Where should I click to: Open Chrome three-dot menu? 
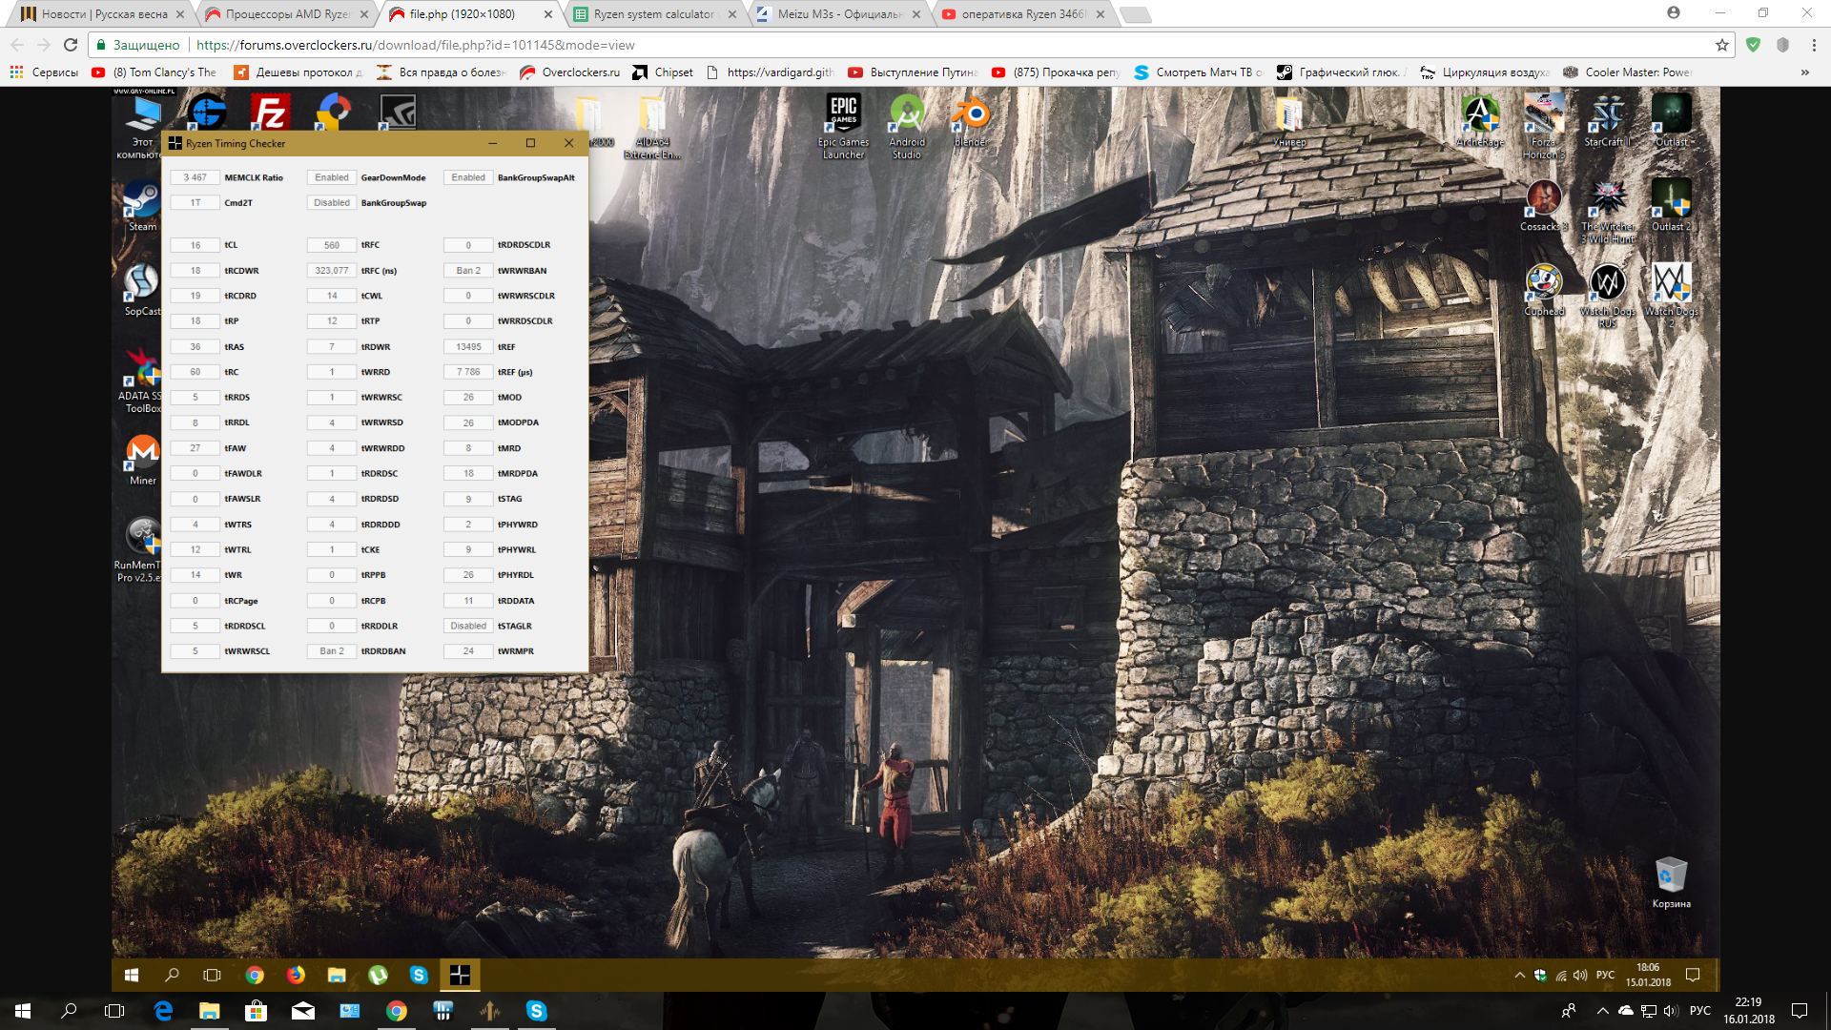(x=1814, y=45)
